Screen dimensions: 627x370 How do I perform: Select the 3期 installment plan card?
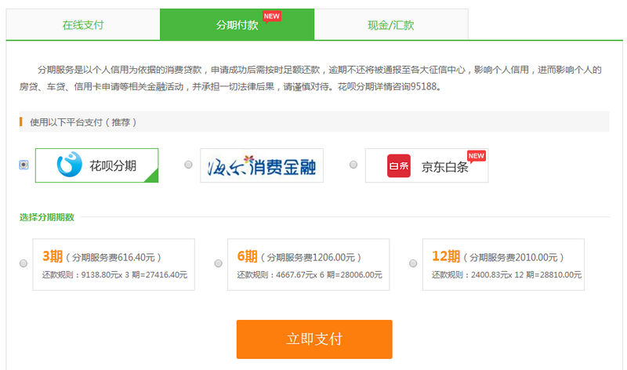(x=114, y=264)
